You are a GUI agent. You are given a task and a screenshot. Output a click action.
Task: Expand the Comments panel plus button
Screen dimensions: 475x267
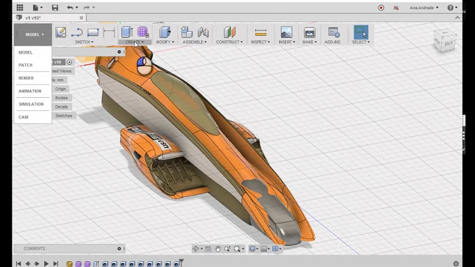(x=119, y=248)
